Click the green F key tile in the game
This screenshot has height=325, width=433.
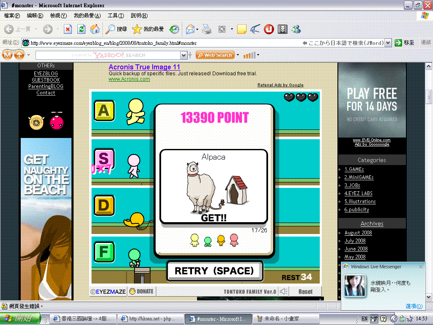(104, 252)
